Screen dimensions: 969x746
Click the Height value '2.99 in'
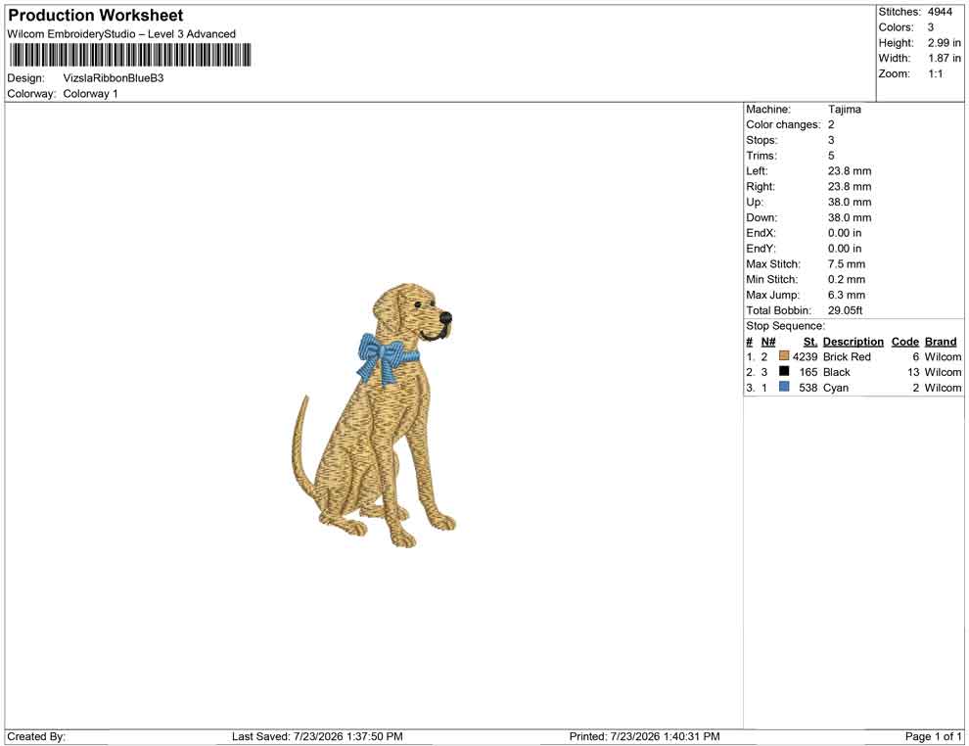[945, 43]
